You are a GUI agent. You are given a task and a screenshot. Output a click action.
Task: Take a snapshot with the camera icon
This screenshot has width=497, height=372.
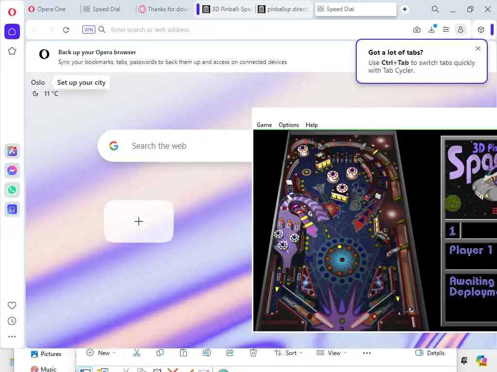click(417, 30)
